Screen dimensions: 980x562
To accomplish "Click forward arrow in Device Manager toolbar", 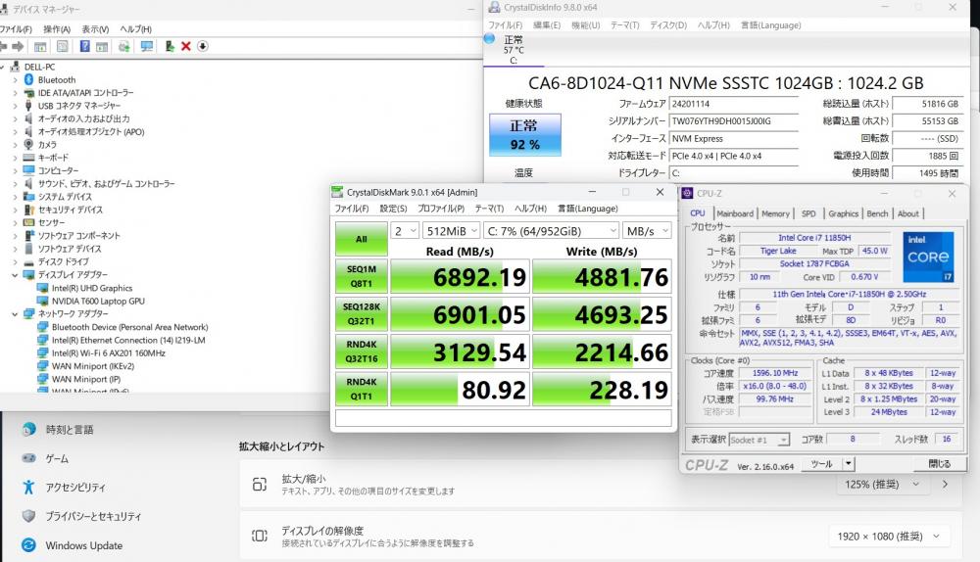I will (18, 46).
